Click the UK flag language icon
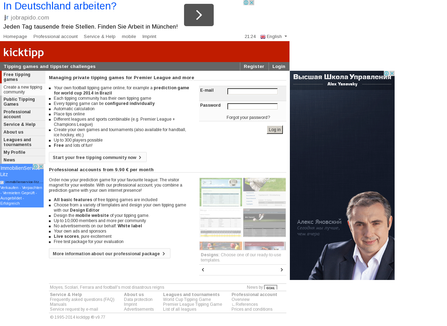Viewport: 447px width, 326px height. point(263,37)
